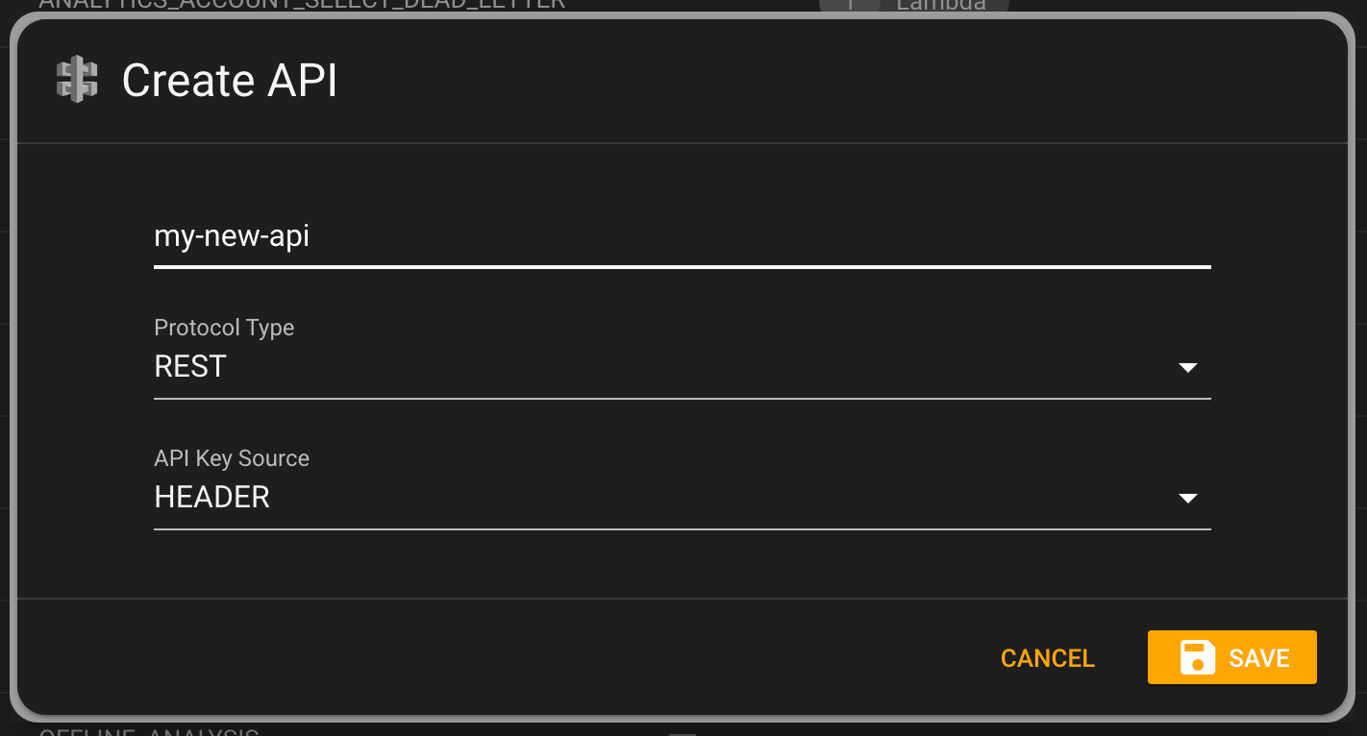
Task: Select the Lambda chip behind the dialog
Action: (913, 5)
